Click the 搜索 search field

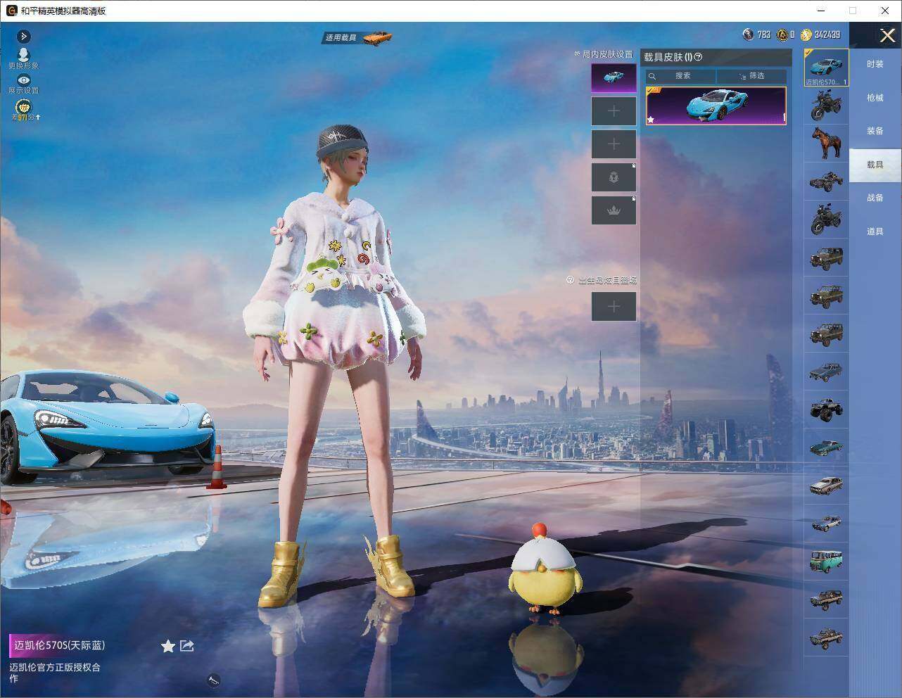click(x=681, y=76)
